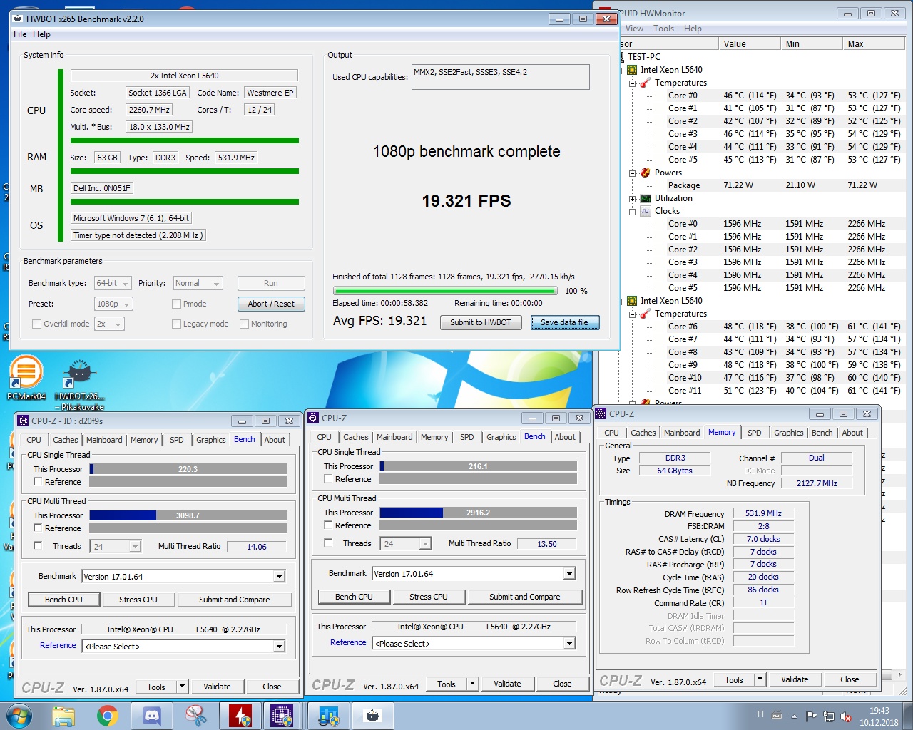Open PCMark04 desktop shortcut
Viewport: 913px width, 730px height.
pyautogui.click(x=26, y=376)
